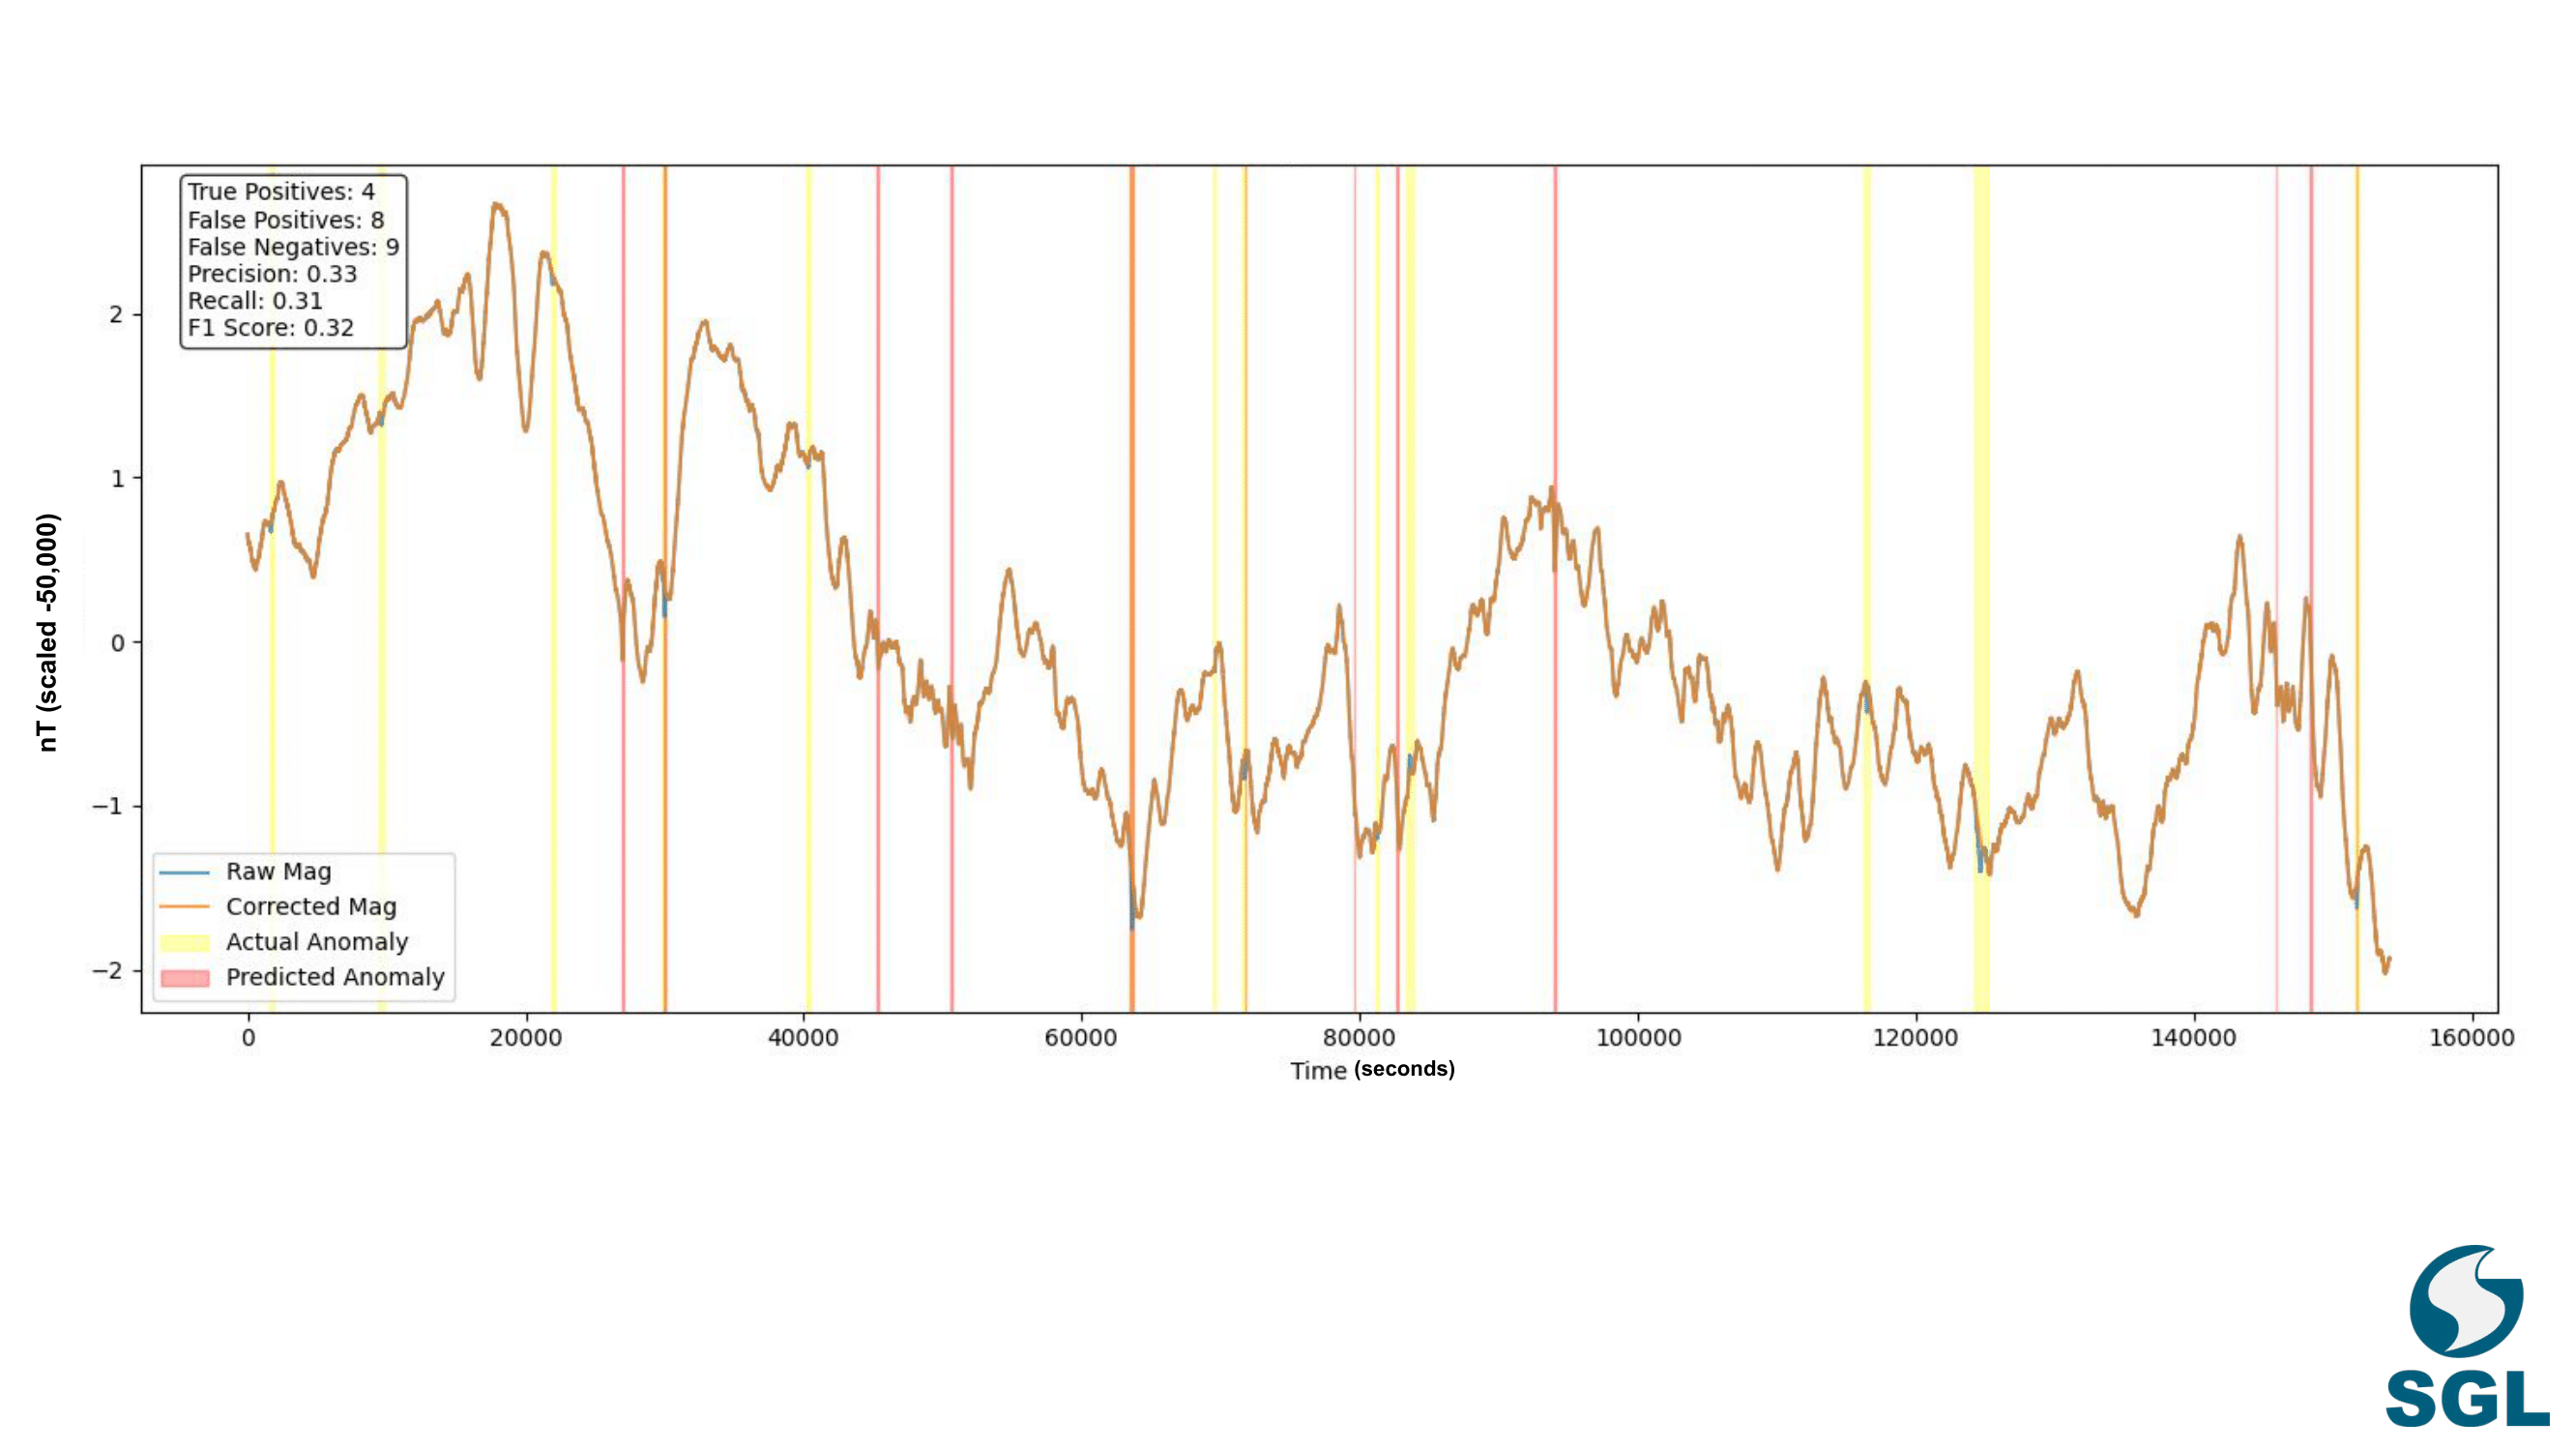Click the 60000 x-axis tick label
This screenshot has height=1451, width=2576.
pyautogui.click(x=1081, y=1038)
